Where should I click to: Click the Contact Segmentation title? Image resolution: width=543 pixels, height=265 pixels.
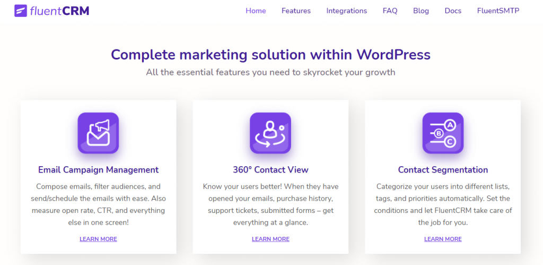(443, 170)
